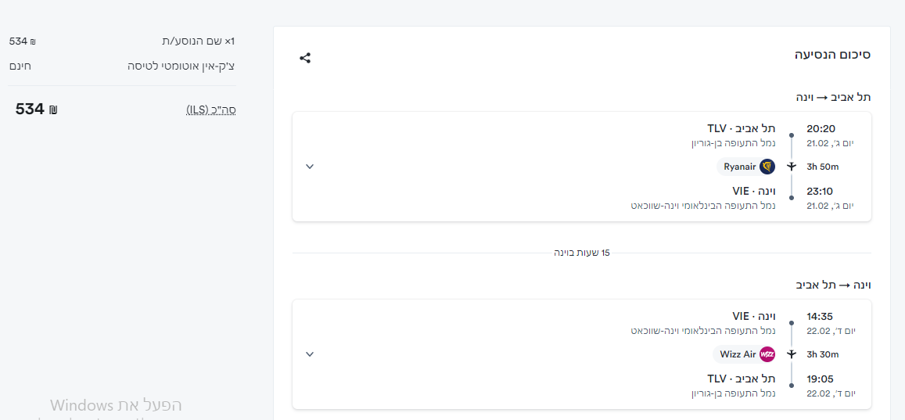Click the share trip icon
905x420 pixels.
point(305,58)
